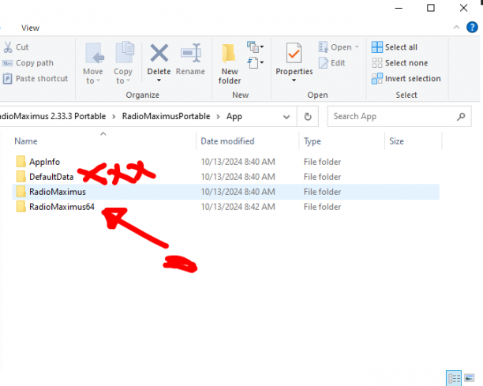483x386 pixels.
Task: Sort by the Name column header
Action: [x=26, y=141]
